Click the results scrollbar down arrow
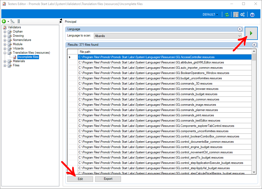262x189 pixels. [x=254, y=172]
